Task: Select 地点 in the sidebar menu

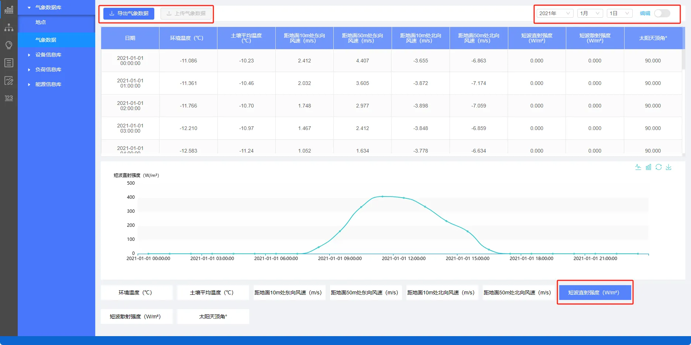Action: pos(56,22)
